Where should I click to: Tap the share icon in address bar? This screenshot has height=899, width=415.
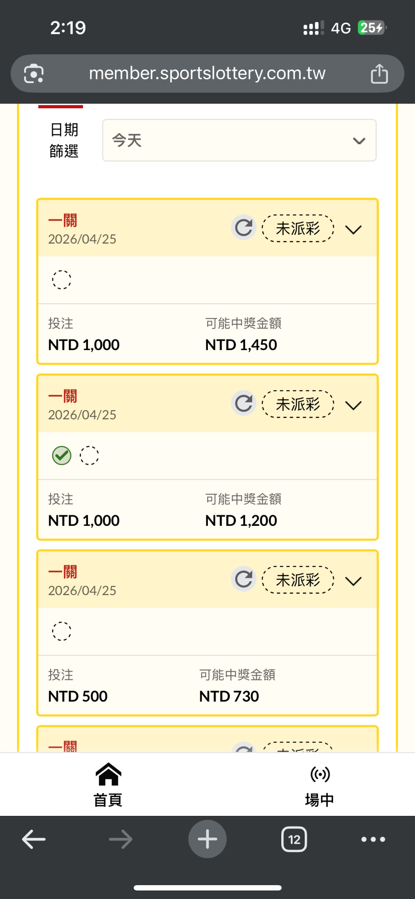coord(379,73)
